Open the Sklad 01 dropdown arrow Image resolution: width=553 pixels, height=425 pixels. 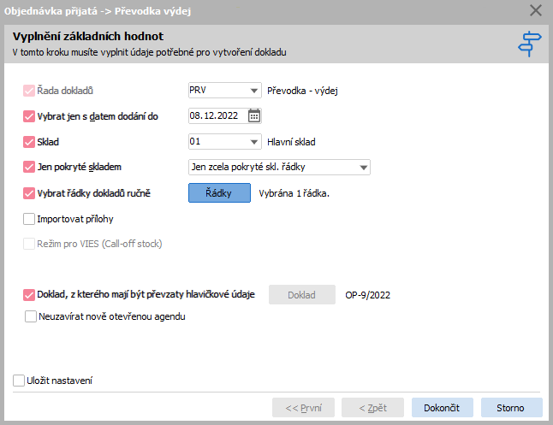(253, 142)
